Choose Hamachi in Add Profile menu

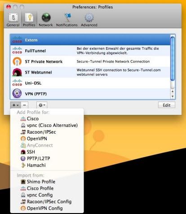(x=47, y=165)
